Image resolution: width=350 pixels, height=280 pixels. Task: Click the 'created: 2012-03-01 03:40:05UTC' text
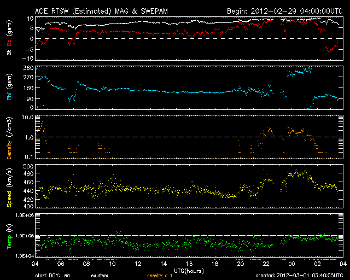pos(299,276)
